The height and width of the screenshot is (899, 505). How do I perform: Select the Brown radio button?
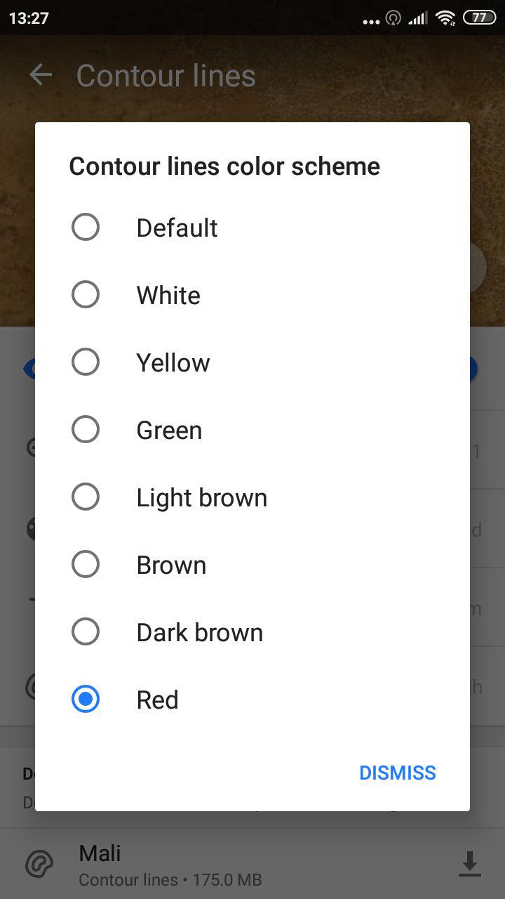86,565
